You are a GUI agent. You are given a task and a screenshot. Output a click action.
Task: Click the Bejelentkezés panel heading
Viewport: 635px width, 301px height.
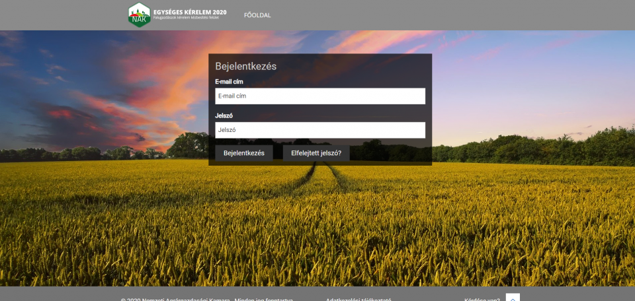246,66
